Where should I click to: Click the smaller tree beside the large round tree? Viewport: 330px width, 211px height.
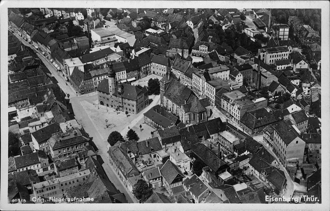coord(132,135)
